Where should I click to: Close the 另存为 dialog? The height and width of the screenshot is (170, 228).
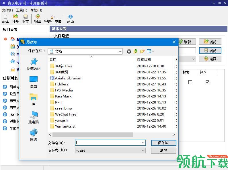click(x=174, y=42)
